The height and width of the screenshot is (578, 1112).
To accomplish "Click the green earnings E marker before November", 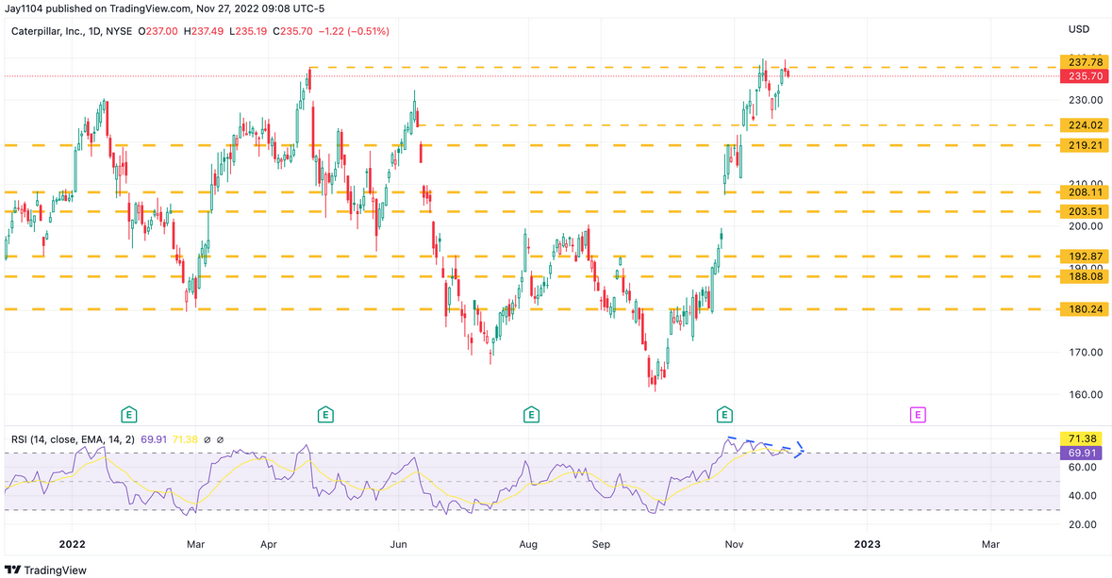I will [724, 415].
